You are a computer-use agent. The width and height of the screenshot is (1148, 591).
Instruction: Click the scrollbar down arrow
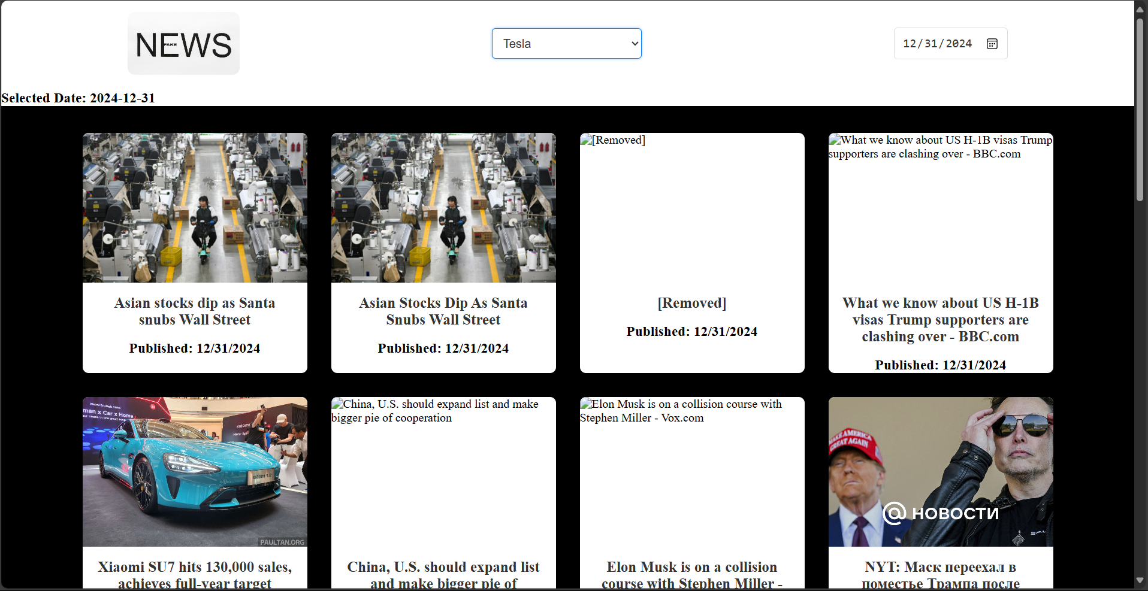tap(1140, 581)
